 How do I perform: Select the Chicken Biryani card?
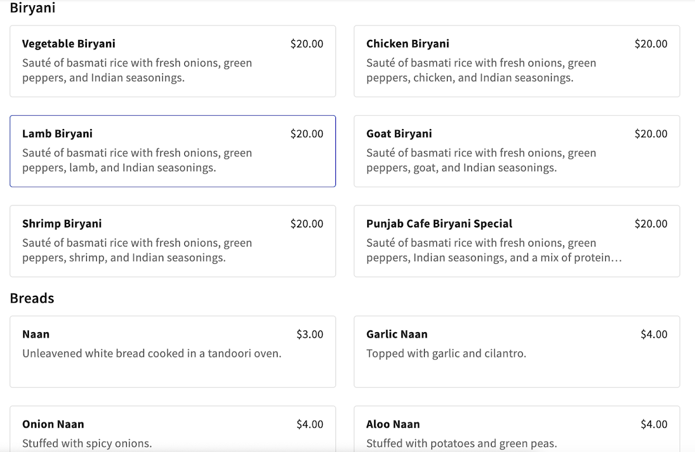point(517,61)
